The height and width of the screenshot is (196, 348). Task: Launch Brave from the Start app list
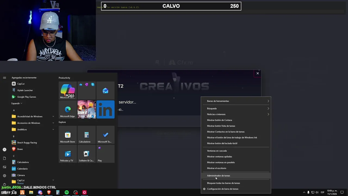(20, 149)
